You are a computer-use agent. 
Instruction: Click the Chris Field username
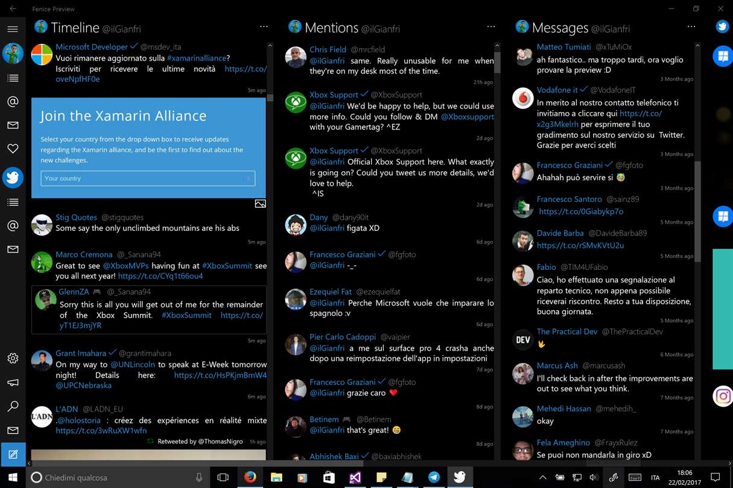point(328,49)
